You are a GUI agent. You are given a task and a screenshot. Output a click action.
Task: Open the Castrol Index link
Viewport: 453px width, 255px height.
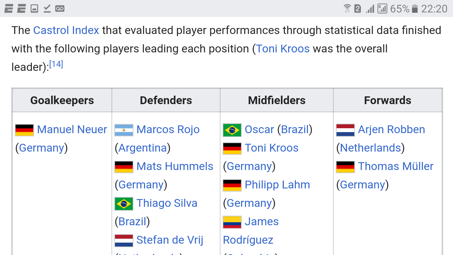66,30
